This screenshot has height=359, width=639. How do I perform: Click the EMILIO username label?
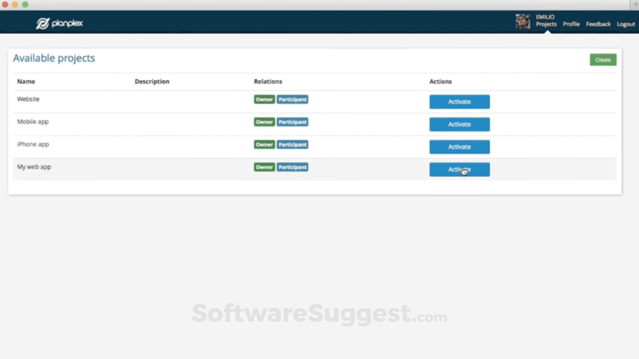pyautogui.click(x=545, y=17)
